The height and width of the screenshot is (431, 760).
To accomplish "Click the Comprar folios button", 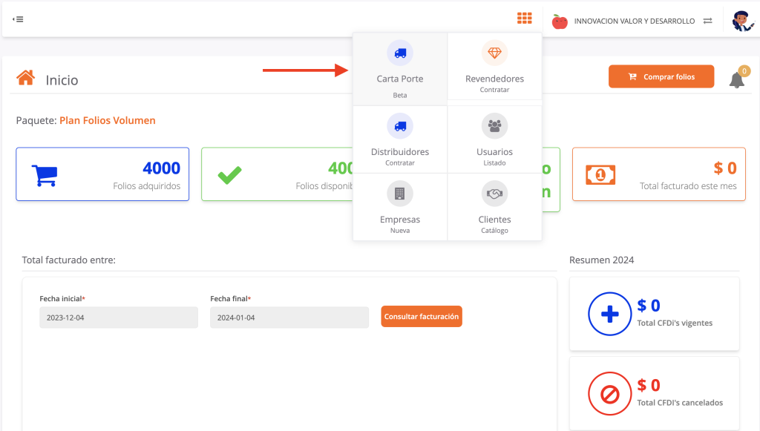I will pyautogui.click(x=661, y=76).
